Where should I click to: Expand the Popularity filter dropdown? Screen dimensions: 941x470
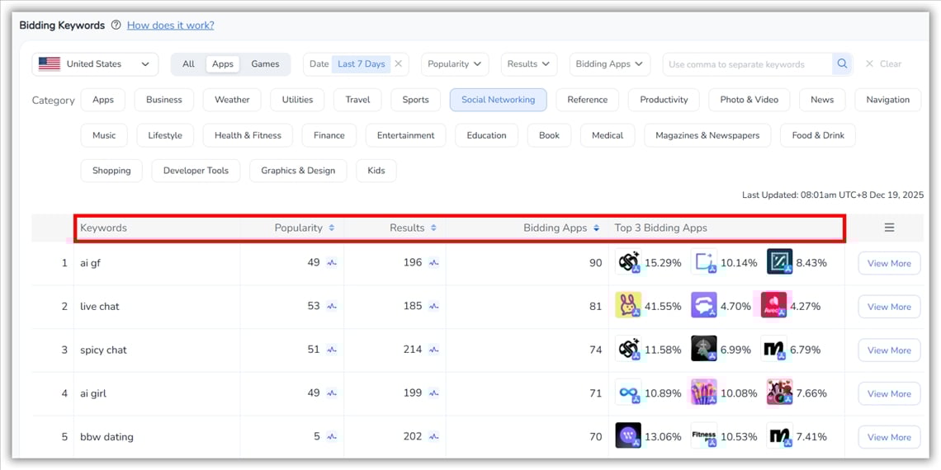(454, 64)
